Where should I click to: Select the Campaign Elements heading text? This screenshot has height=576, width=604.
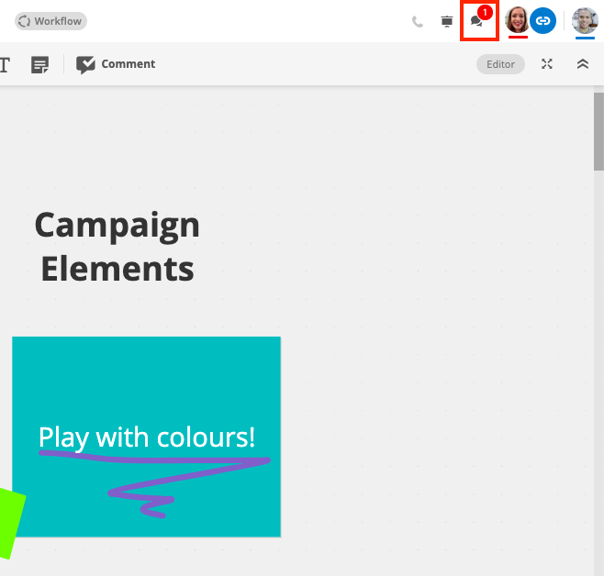pos(117,247)
